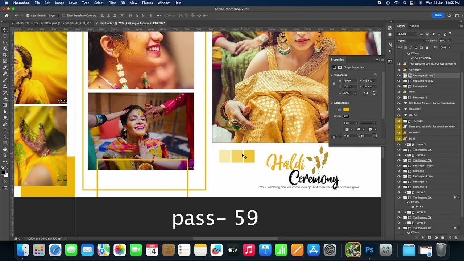
Task: Open the Auto-Select Layer dropdown
Action: coord(54,16)
